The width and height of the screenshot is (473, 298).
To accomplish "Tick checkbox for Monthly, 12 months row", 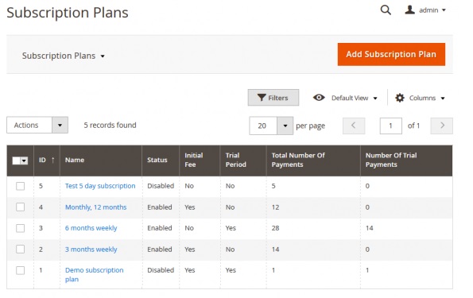I will pos(20,207).
